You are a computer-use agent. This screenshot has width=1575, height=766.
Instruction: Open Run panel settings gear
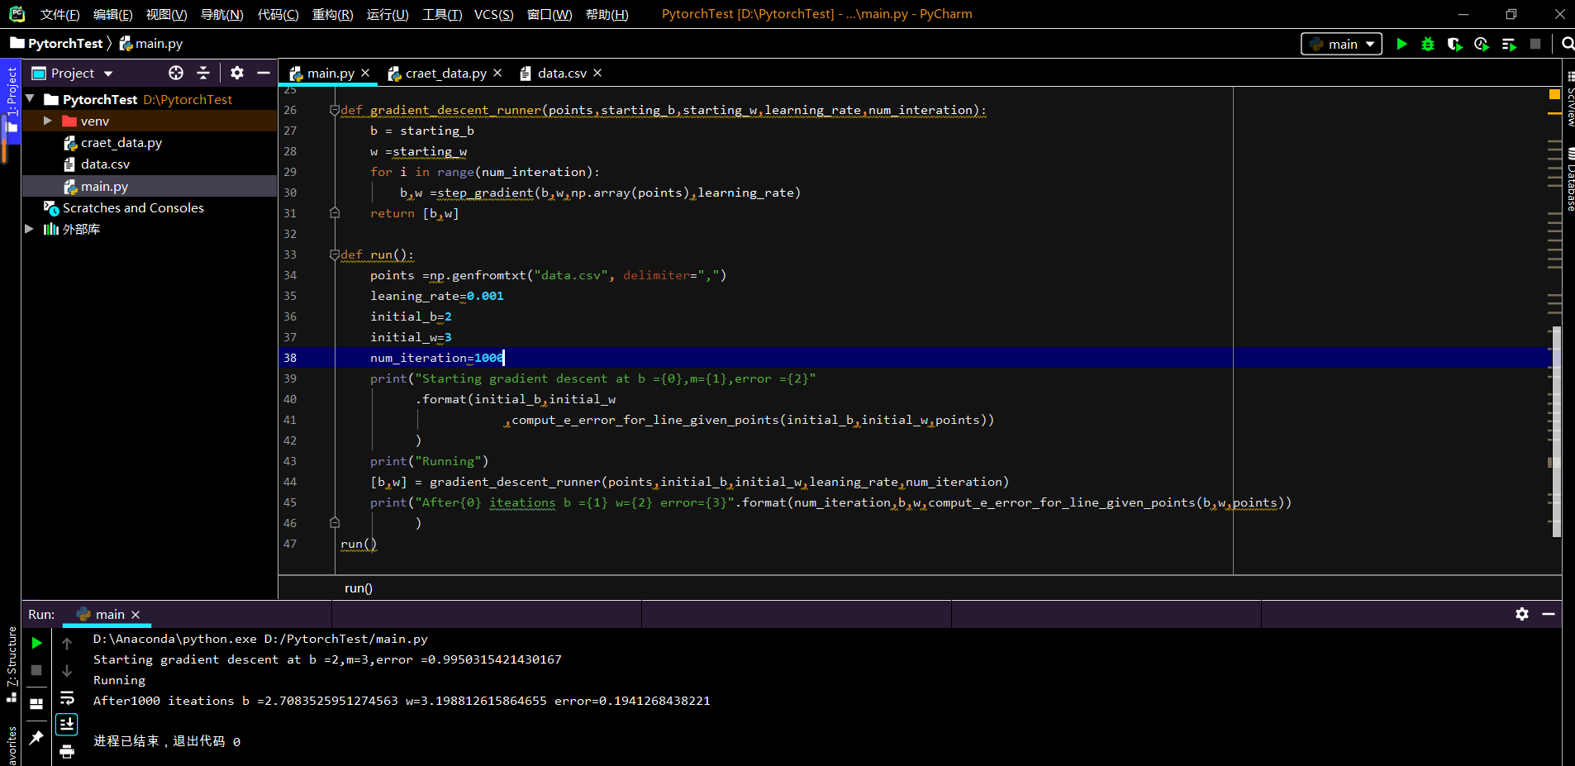1522,614
